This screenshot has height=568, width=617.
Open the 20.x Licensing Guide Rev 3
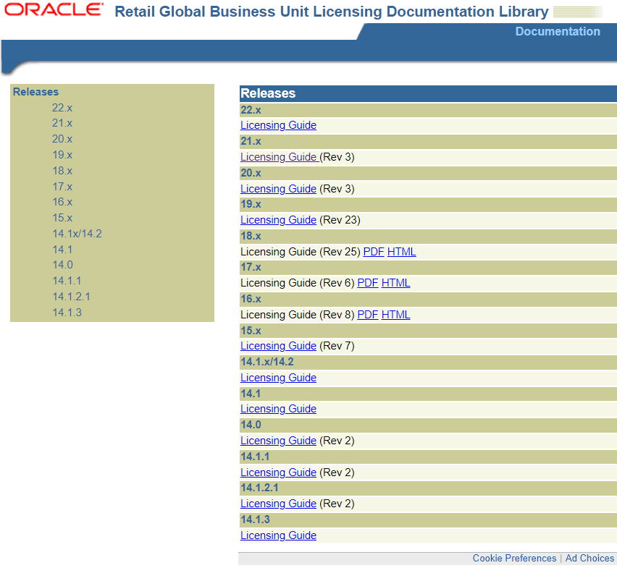[278, 188]
